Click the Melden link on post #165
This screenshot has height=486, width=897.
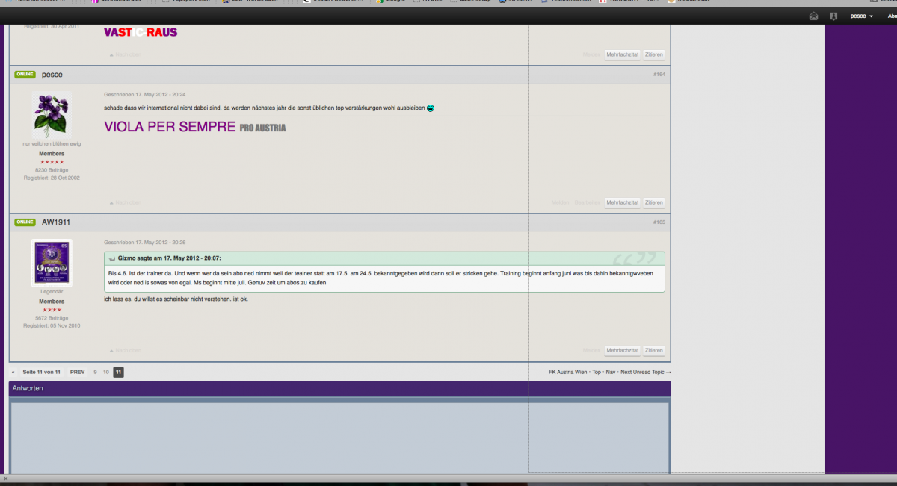coord(592,350)
